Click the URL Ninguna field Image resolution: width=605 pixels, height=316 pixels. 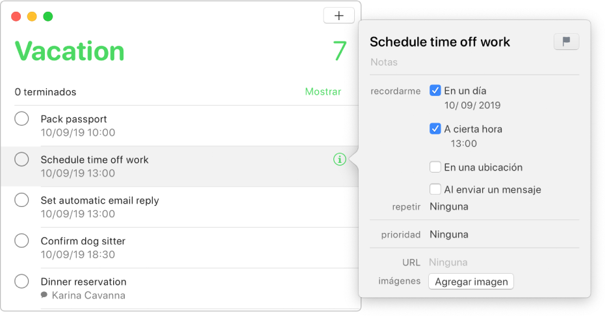point(448,262)
